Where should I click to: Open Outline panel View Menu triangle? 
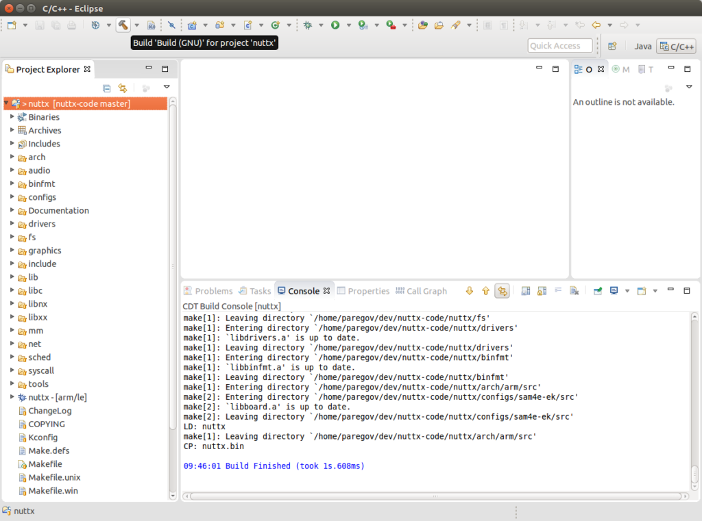tap(689, 87)
